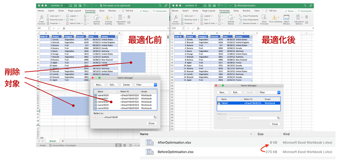Viewport: 358px width, 164px height.
Task: Switch to the View tab in AfterOptimisation
Action: click(257, 11)
